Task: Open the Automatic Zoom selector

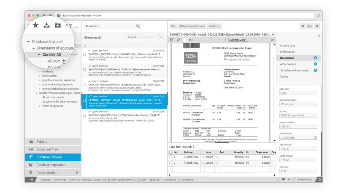Action: click(x=238, y=40)
